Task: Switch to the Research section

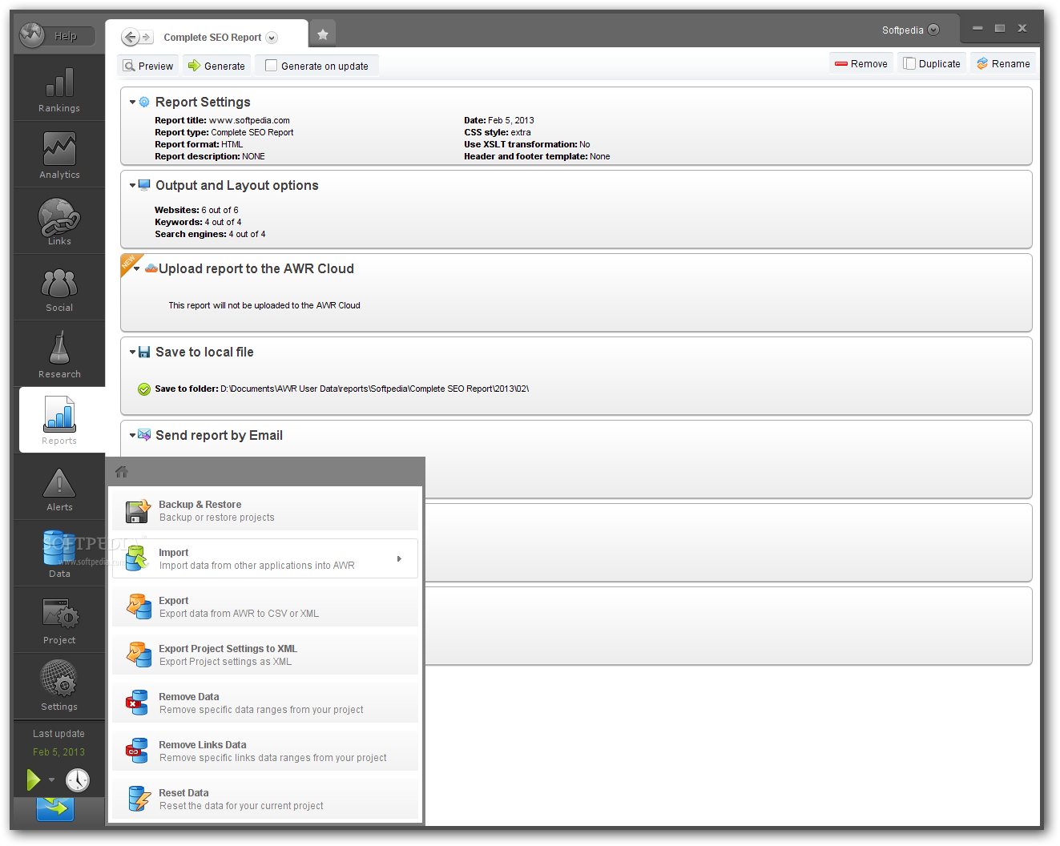Action: pyautogui.click(x=59, y=354)
